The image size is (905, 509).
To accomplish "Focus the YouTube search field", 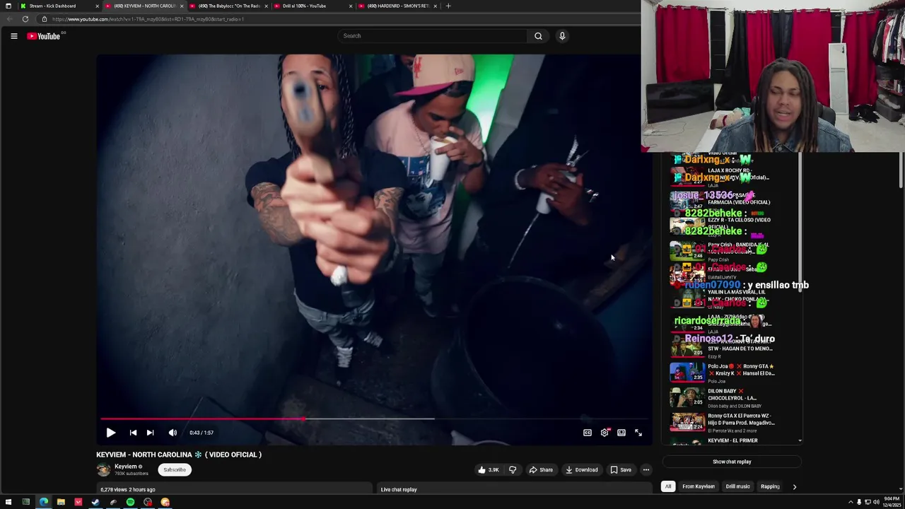I will click(433, 36).
